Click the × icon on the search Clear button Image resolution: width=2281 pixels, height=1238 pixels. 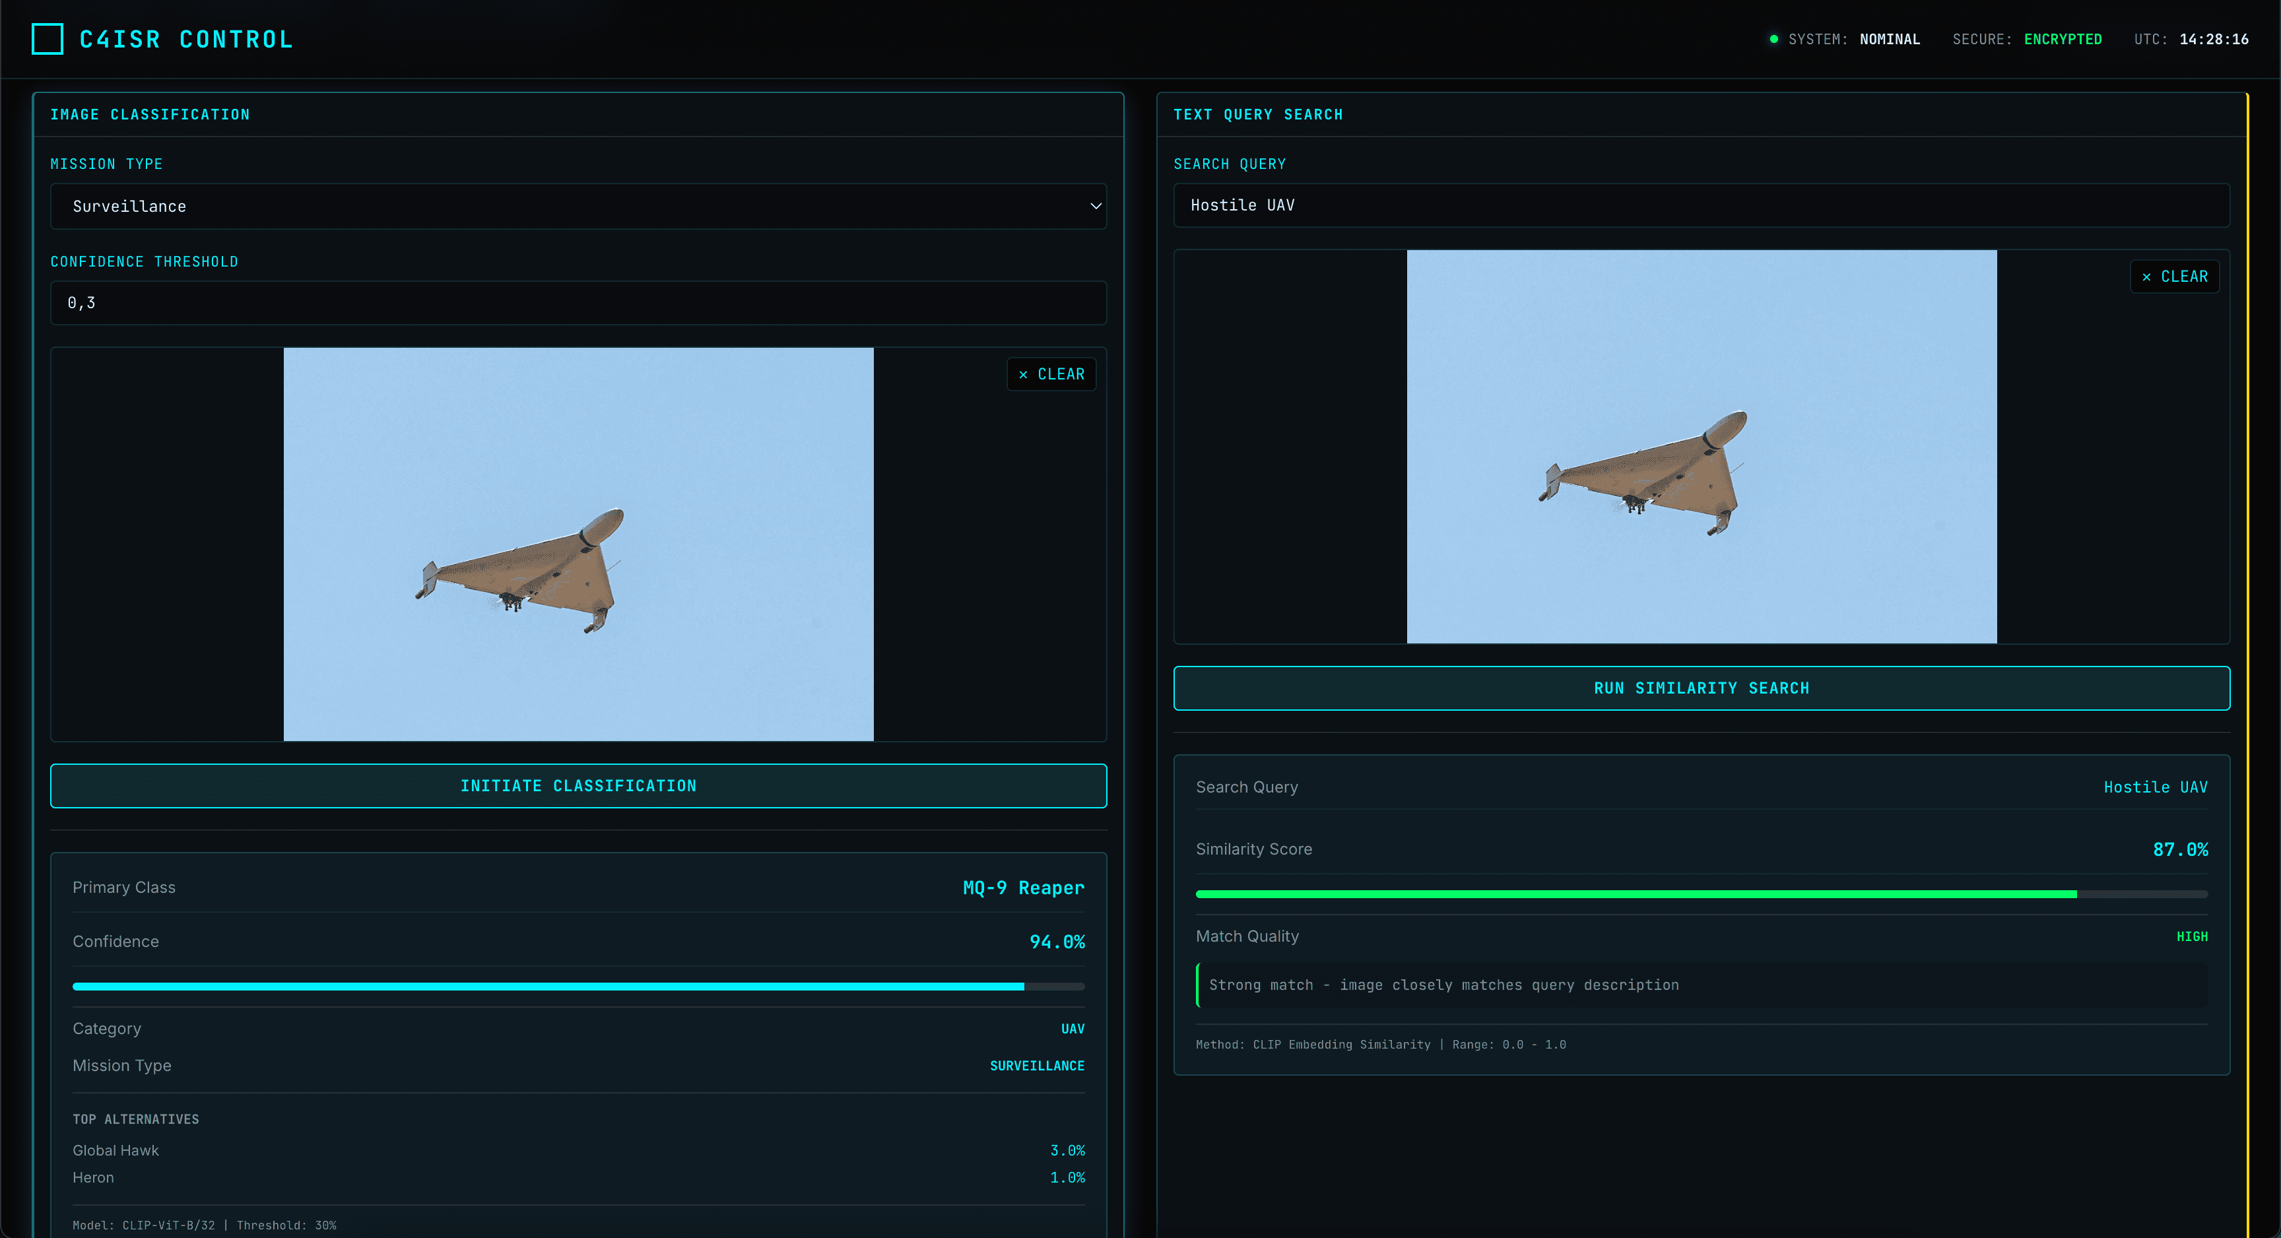(2146, 277)
